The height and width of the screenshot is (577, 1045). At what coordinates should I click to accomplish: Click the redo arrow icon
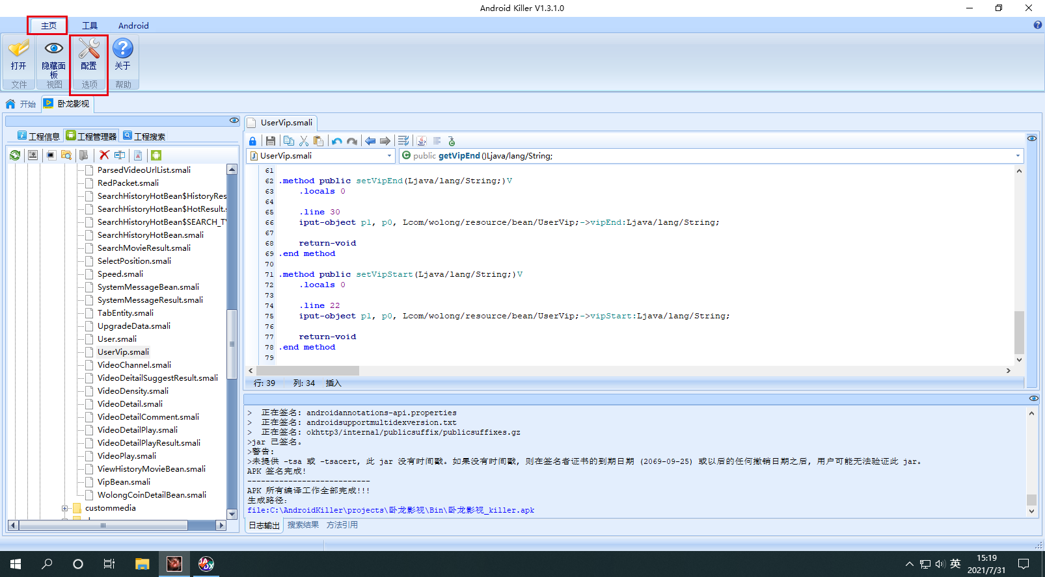point(352,141)
